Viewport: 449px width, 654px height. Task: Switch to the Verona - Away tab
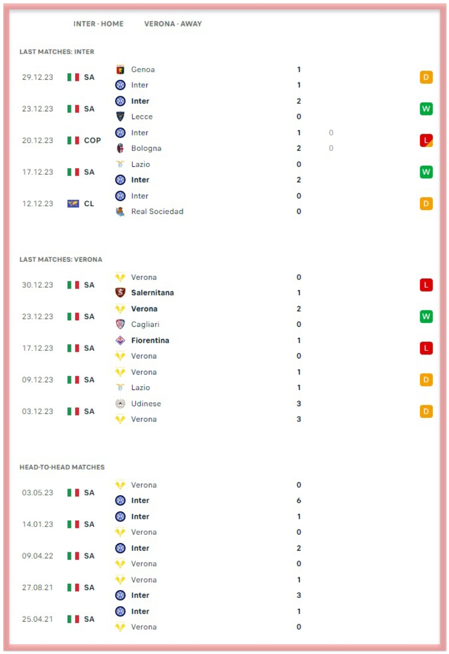tap(173, 24)
